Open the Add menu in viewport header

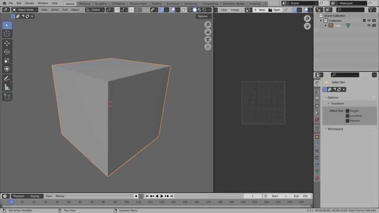click(x=65, y=10)
